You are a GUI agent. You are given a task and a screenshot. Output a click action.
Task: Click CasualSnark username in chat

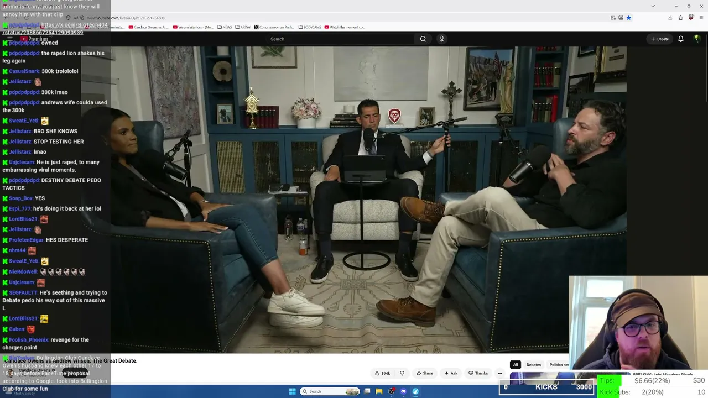[x=24, y=71]
